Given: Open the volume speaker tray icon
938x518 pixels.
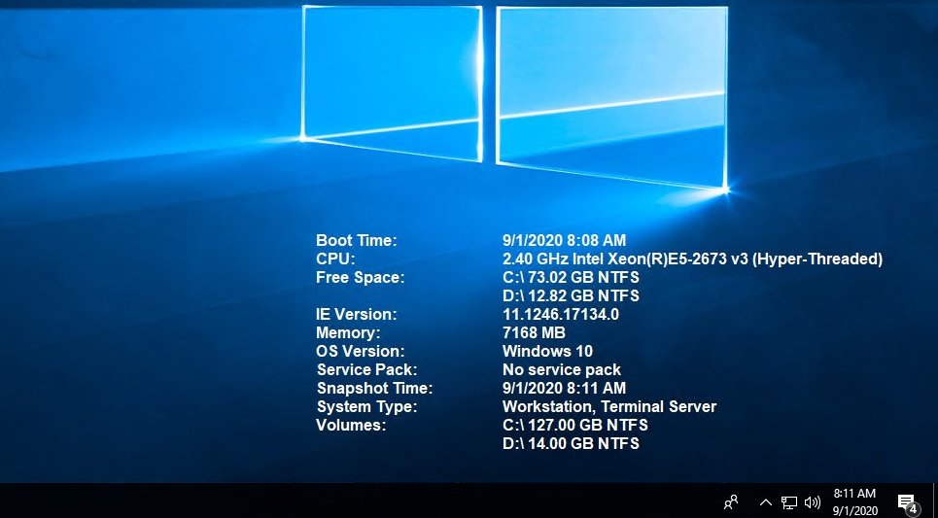Looking at the screenshot, I should pos(812,502).
